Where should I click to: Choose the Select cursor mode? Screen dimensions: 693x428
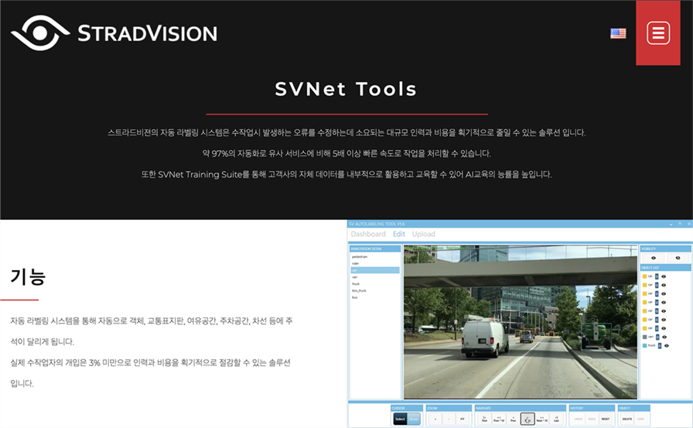click(x=400, y=419)
